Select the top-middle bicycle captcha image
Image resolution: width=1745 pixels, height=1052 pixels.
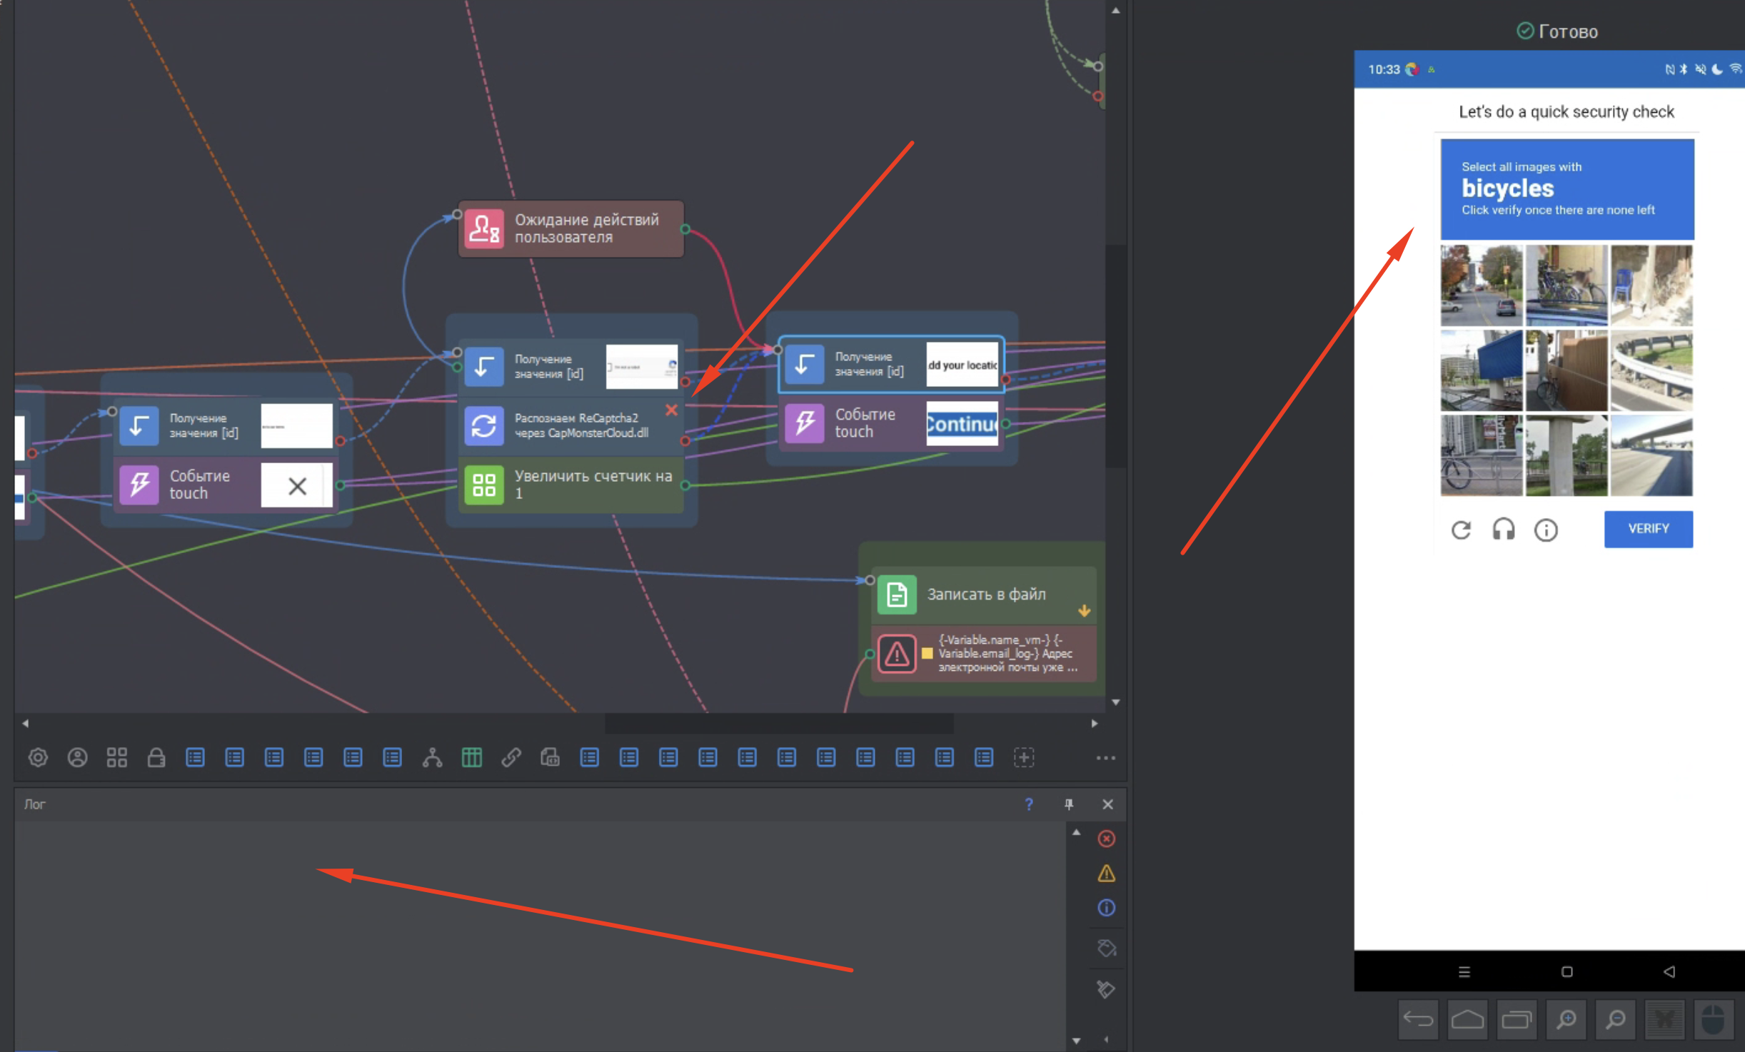(x=1567, y=285)
